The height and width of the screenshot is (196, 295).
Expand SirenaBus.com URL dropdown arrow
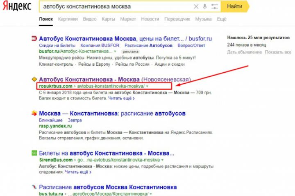[162, 160]
